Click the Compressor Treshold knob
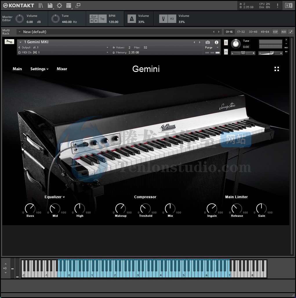Screen dimensions: 296x298 (146, 209)
